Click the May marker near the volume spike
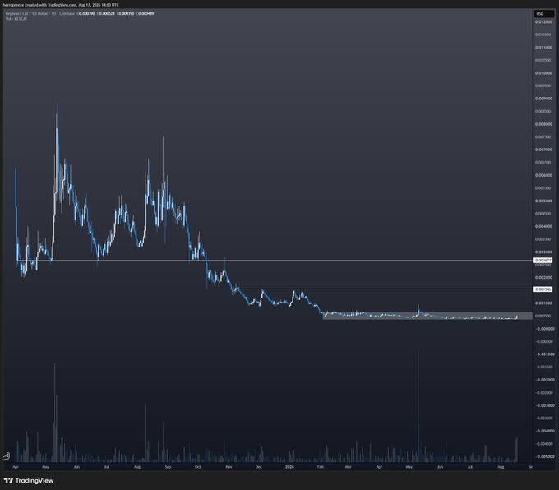 coord(409,466)
